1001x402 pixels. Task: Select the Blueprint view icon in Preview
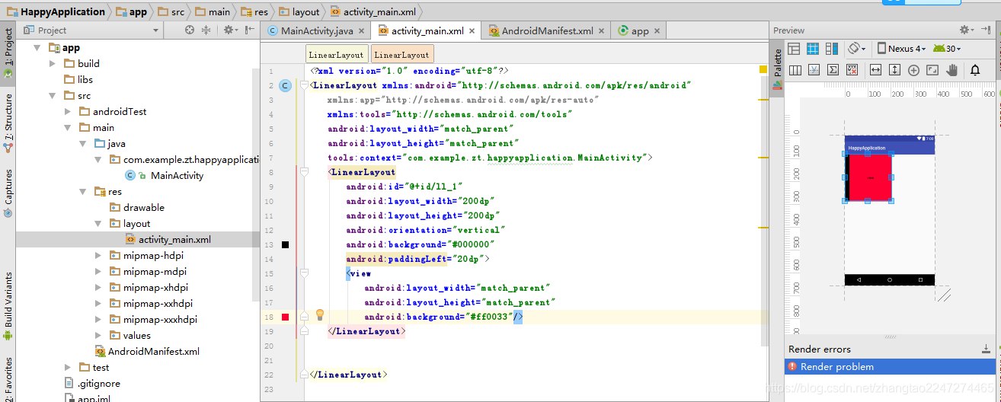(813, 49)
